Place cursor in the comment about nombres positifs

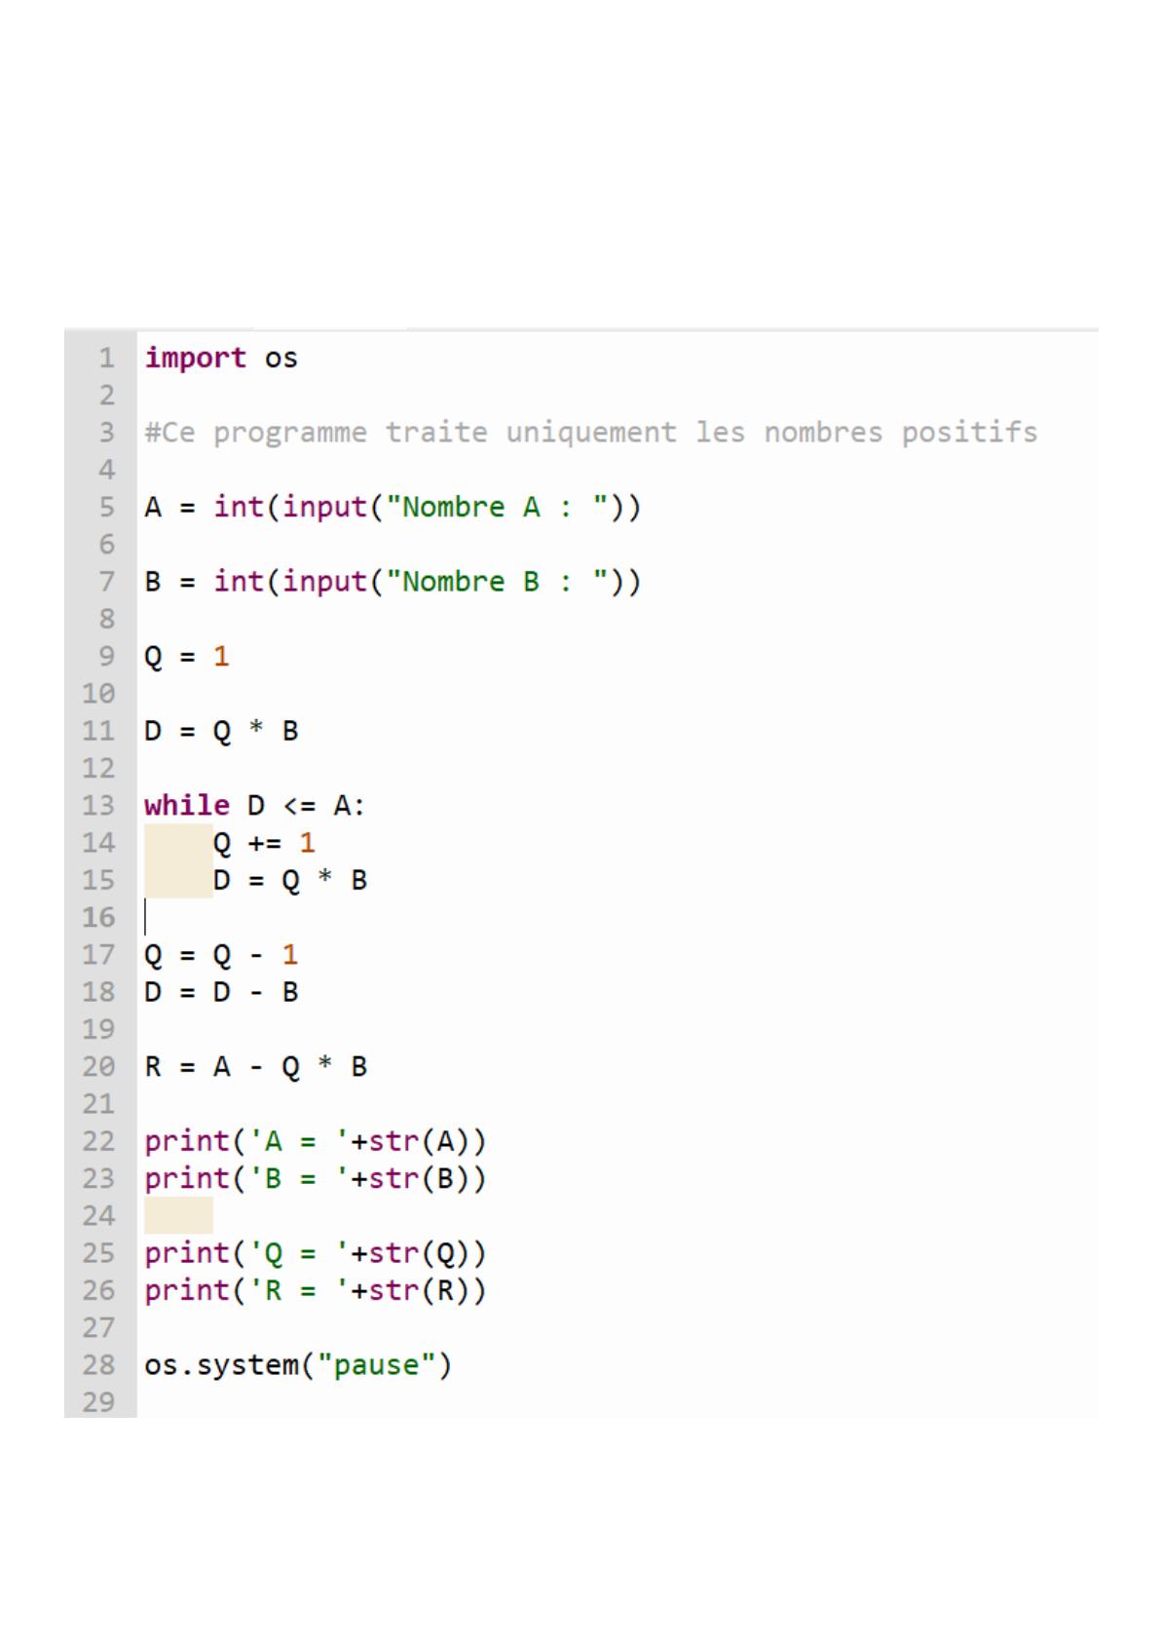pos(591,433)
